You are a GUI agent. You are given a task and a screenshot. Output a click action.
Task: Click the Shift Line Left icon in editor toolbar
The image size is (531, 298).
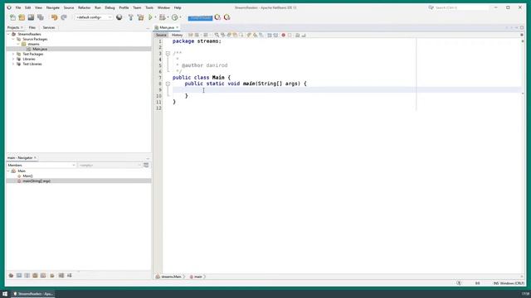(270, 35)
